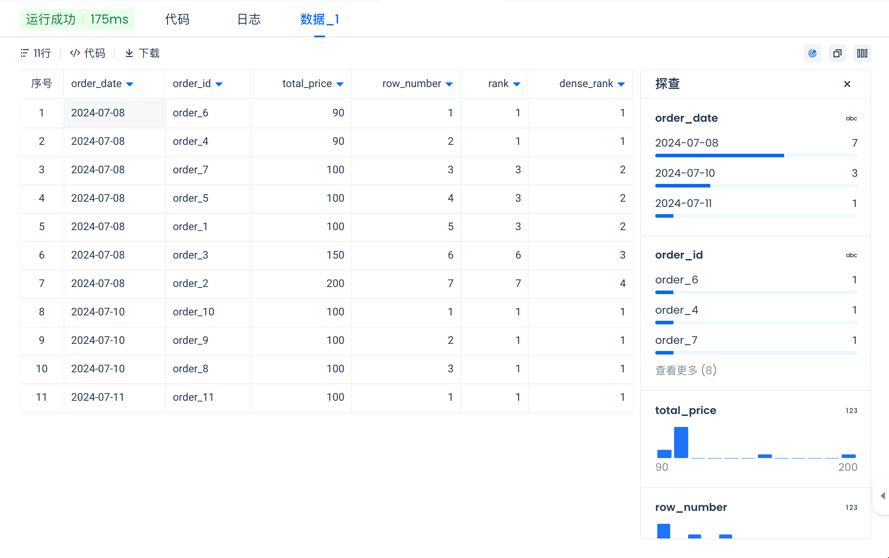Click the code brackets icon next to 代码

tap(75, 53)
